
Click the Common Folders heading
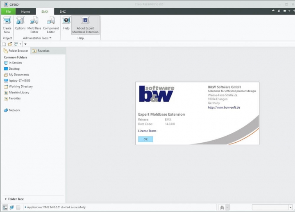(x=16, y=57)
